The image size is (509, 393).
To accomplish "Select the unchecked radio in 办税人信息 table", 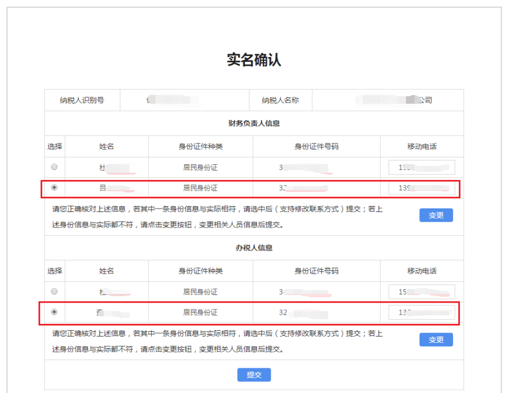I will 54,292.
